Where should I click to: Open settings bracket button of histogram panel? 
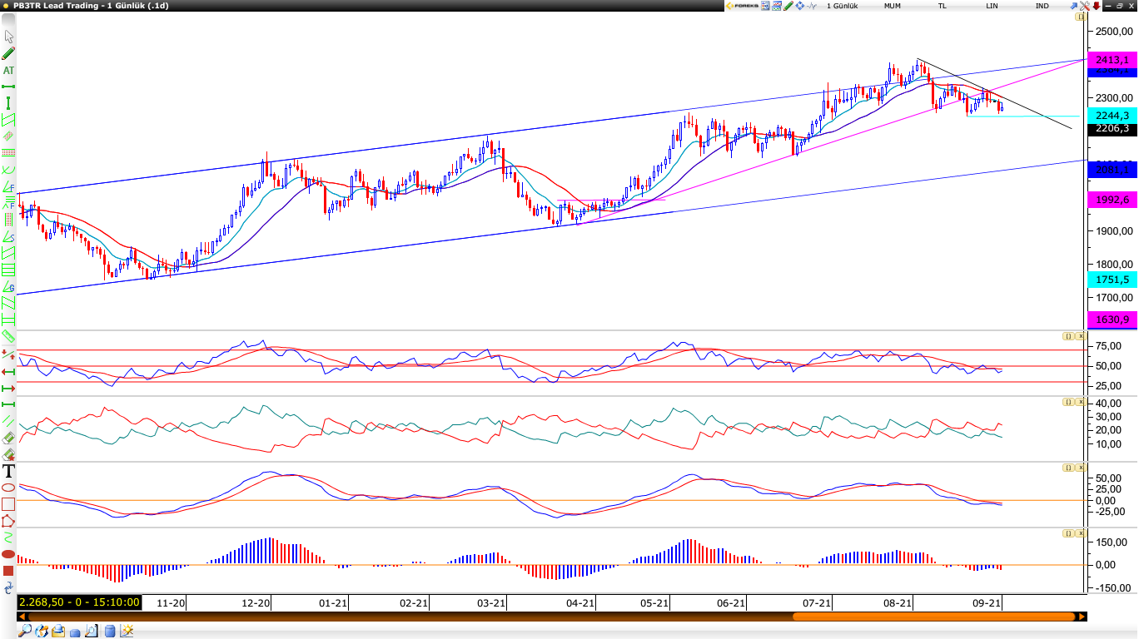(x=1067, y=533)
